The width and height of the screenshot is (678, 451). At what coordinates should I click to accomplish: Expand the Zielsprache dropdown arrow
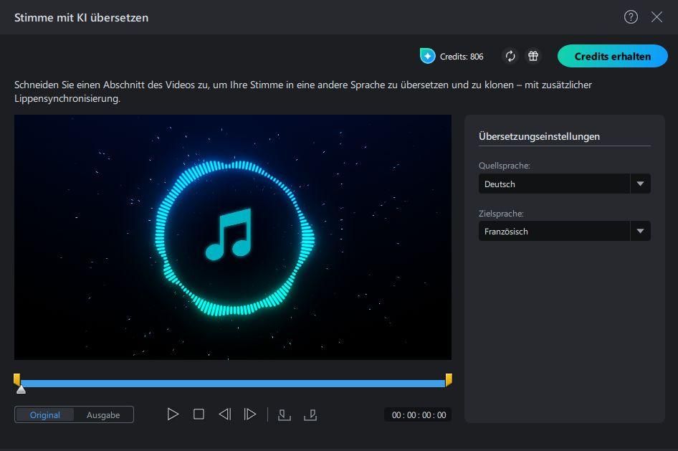point(640,232)
